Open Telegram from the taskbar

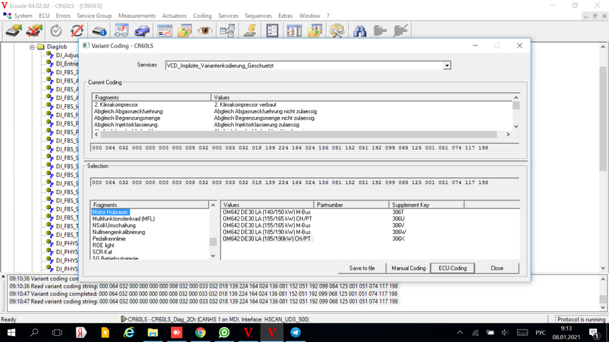click(295, 333)
